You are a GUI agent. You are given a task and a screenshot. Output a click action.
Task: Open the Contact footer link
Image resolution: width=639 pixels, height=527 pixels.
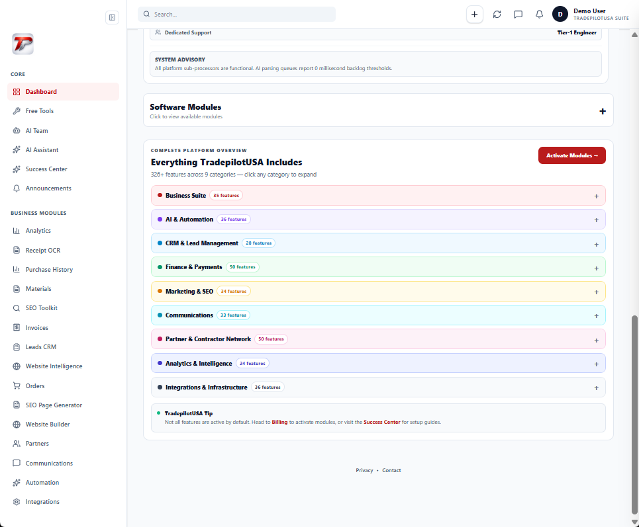click(x=391, y=470)
